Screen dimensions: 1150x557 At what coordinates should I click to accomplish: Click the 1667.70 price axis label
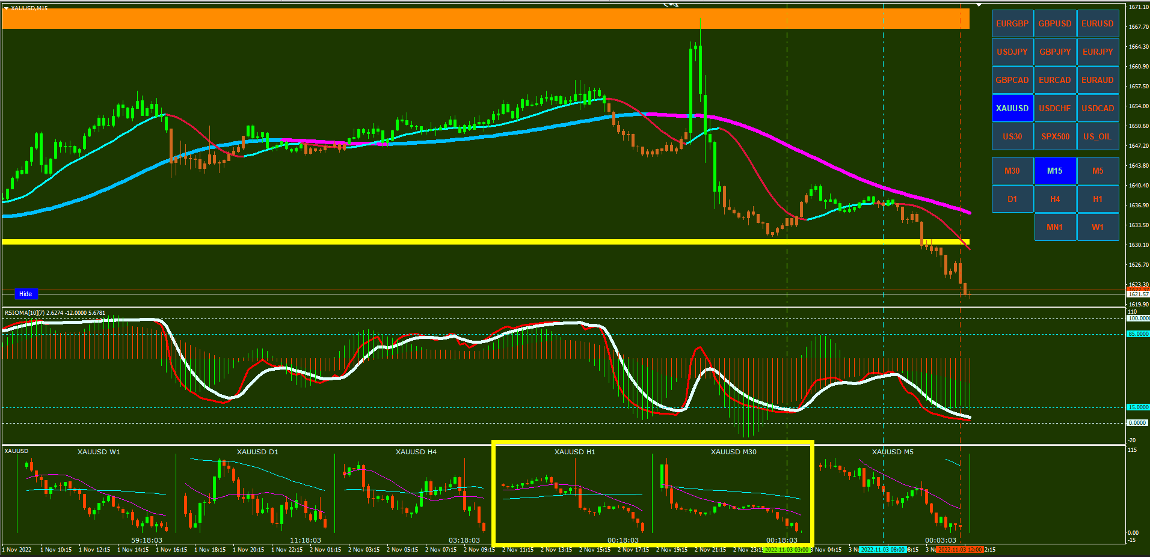(1139, 27)
